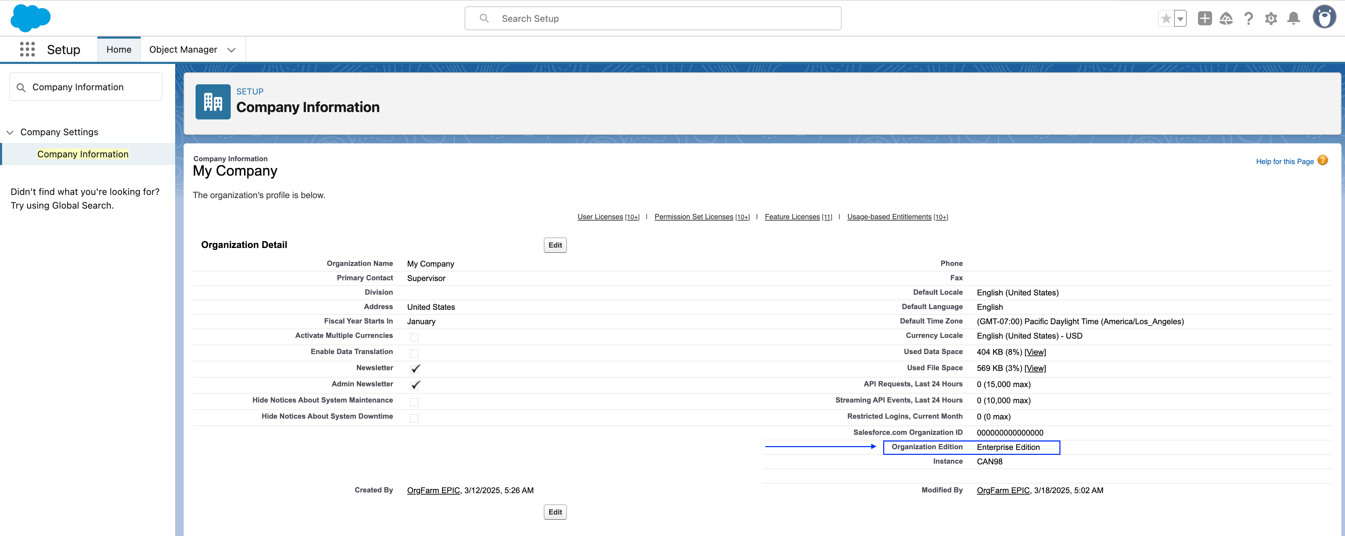Open the Setup gear menu
The width and height of the screenshot is (1345, 536).
pyautogui.click(x=1271, y=19)
